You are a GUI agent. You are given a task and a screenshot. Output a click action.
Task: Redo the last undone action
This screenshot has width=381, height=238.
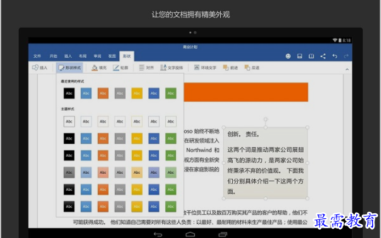346,56
